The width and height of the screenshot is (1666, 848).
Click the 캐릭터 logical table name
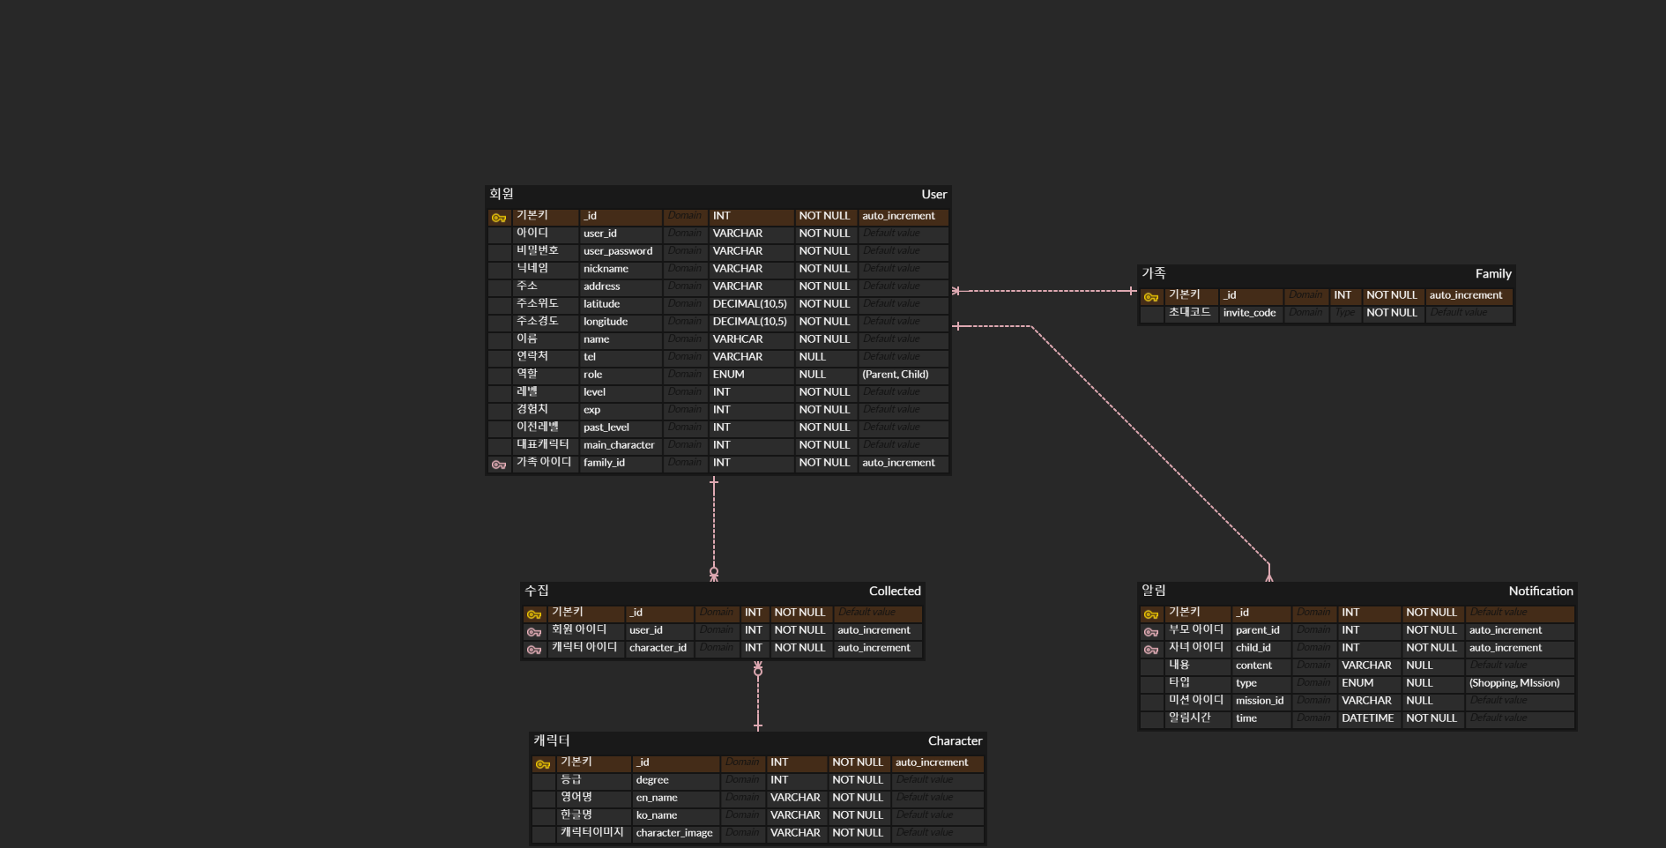(552, 740)
